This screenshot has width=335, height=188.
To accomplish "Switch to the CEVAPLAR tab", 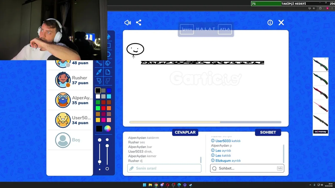I will coord(185,132).
